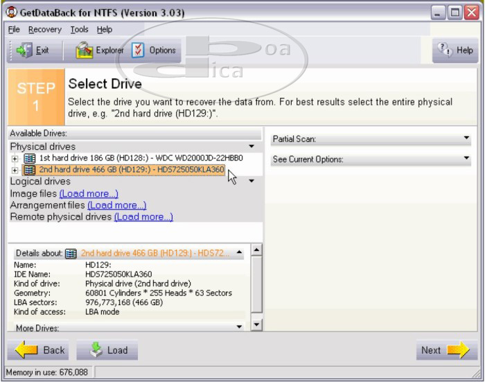Expand the 1st hard drive tree node
The width and height of the screenshot is (485, 382).
click(15, 159)
